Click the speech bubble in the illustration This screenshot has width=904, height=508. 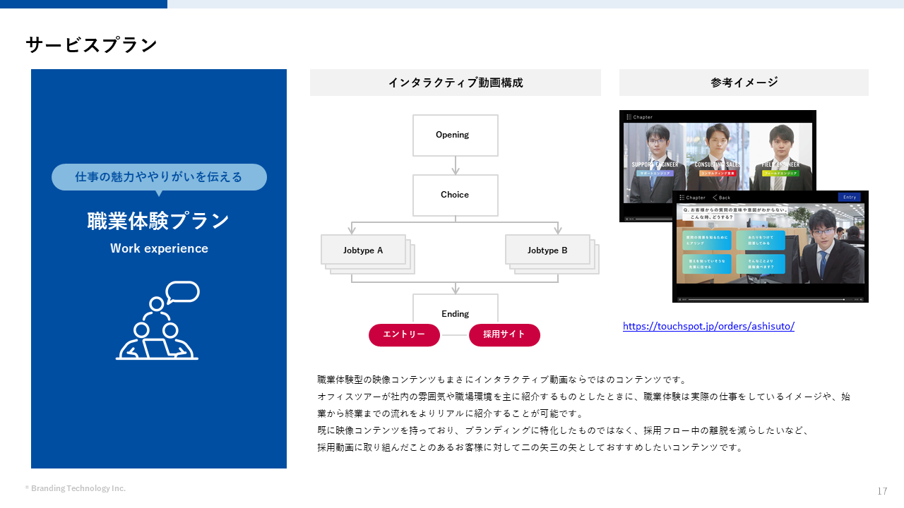tap(182, 291)
